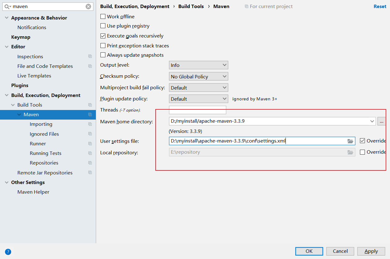Enable Work offline checkbox
The height and width of the screenshot is (259, 390).
tap(103, 17)
